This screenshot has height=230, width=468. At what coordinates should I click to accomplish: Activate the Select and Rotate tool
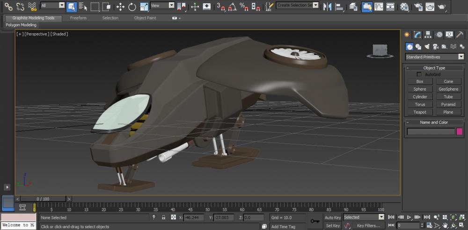132,7
